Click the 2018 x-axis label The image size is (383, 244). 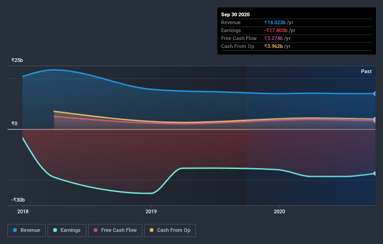click(x=23, y=211)
